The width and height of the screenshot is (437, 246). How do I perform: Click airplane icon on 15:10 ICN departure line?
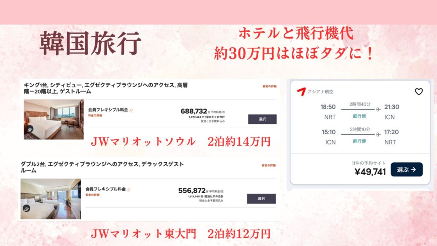point(378,135)
